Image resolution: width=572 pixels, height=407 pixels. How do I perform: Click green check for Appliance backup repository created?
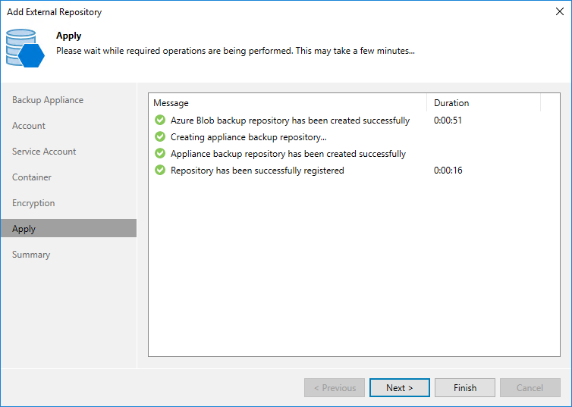pos(160,153)
